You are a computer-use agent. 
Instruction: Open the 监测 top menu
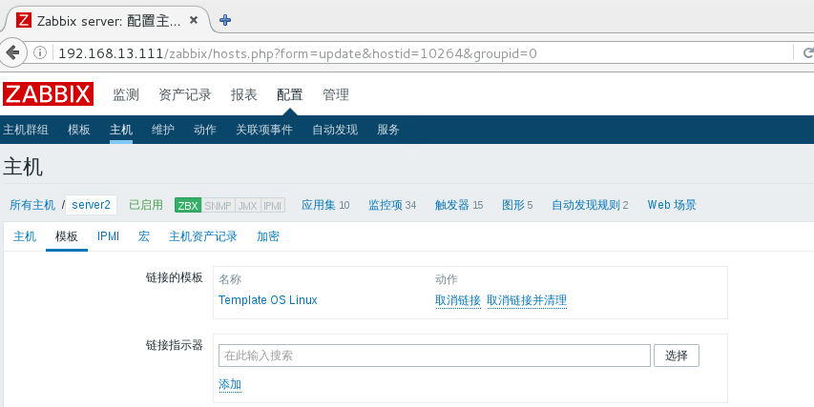[x=126, y=95]
